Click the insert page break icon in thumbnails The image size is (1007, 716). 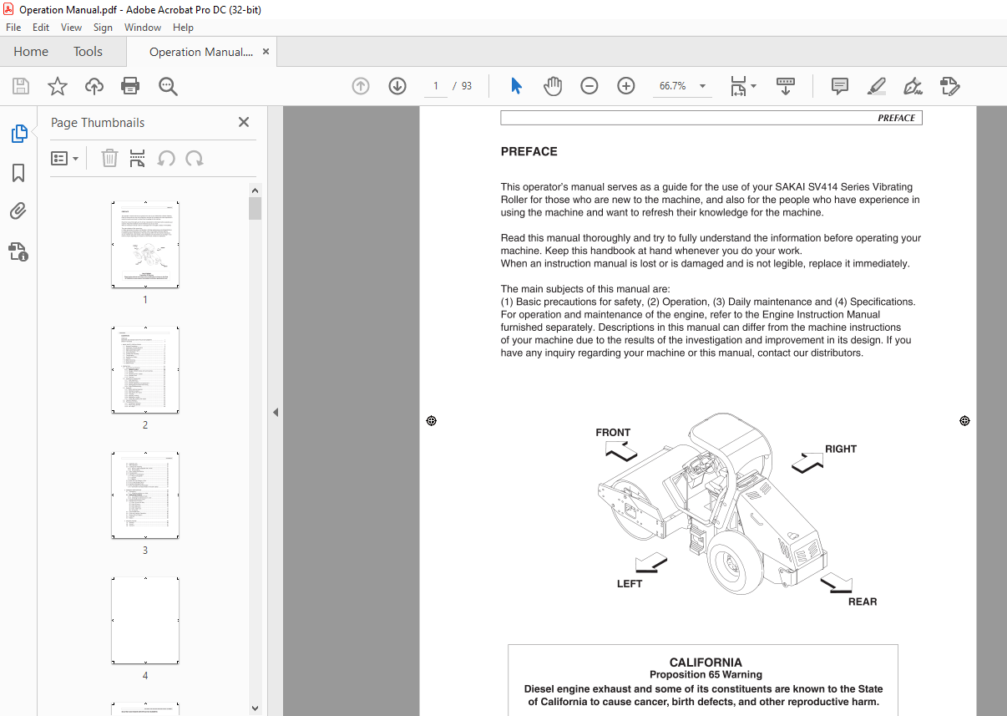pyautogui.click(x=138, y=159)
